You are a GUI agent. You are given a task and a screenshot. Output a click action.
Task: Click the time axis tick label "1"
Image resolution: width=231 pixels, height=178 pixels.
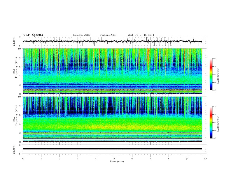click(41, 159)
